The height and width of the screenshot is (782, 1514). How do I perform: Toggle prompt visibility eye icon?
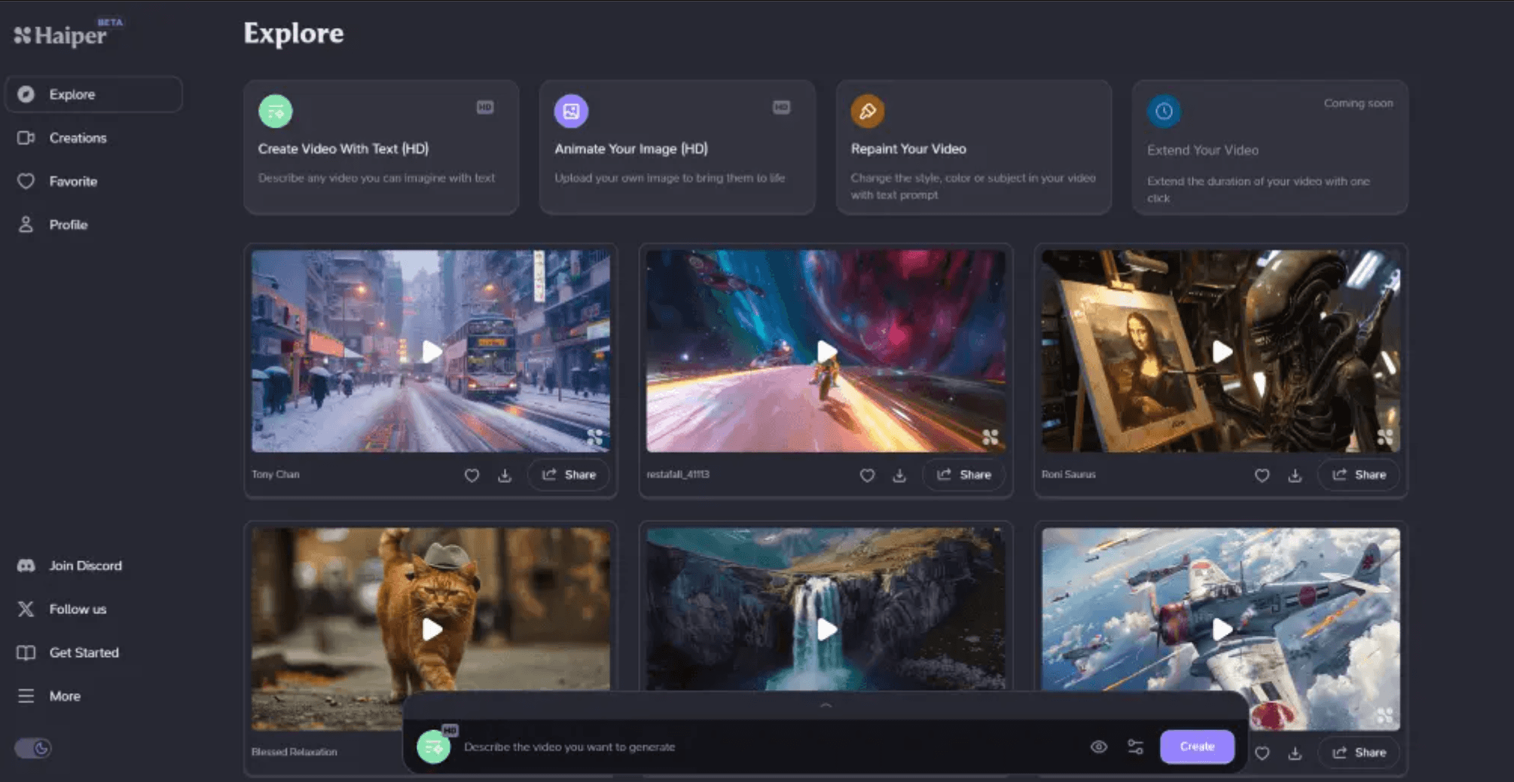(x=1099, y=747)
